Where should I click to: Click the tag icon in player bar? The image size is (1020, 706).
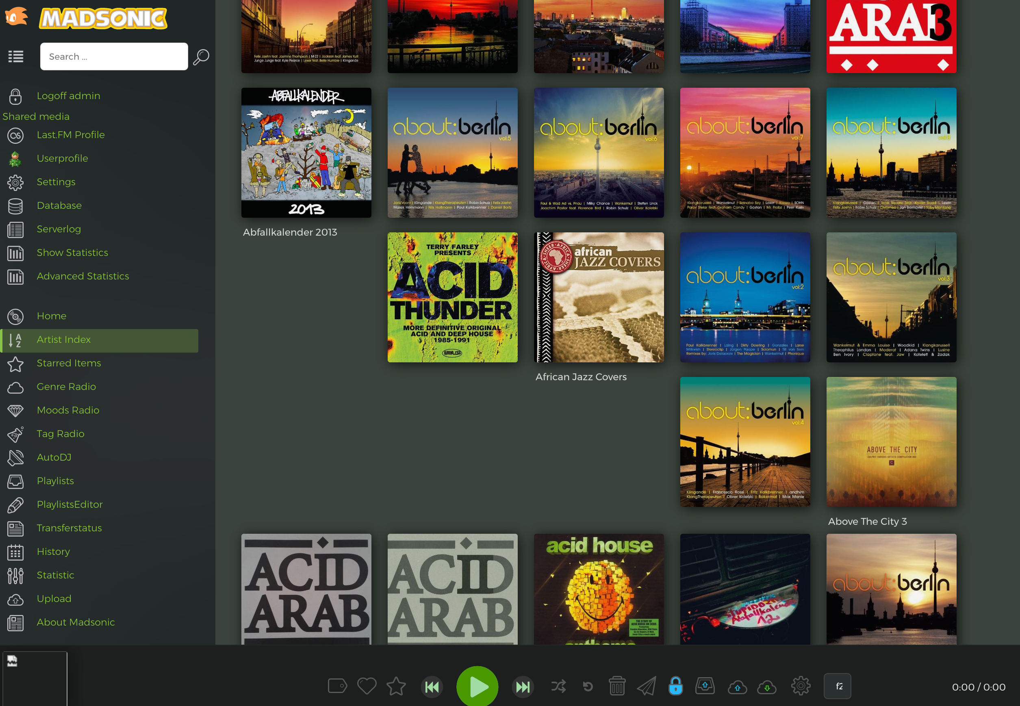(337, 686)
